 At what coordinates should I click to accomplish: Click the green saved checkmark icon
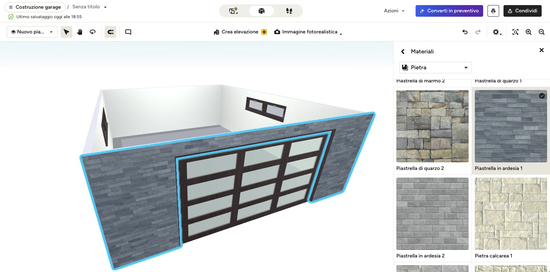point(11,17)
